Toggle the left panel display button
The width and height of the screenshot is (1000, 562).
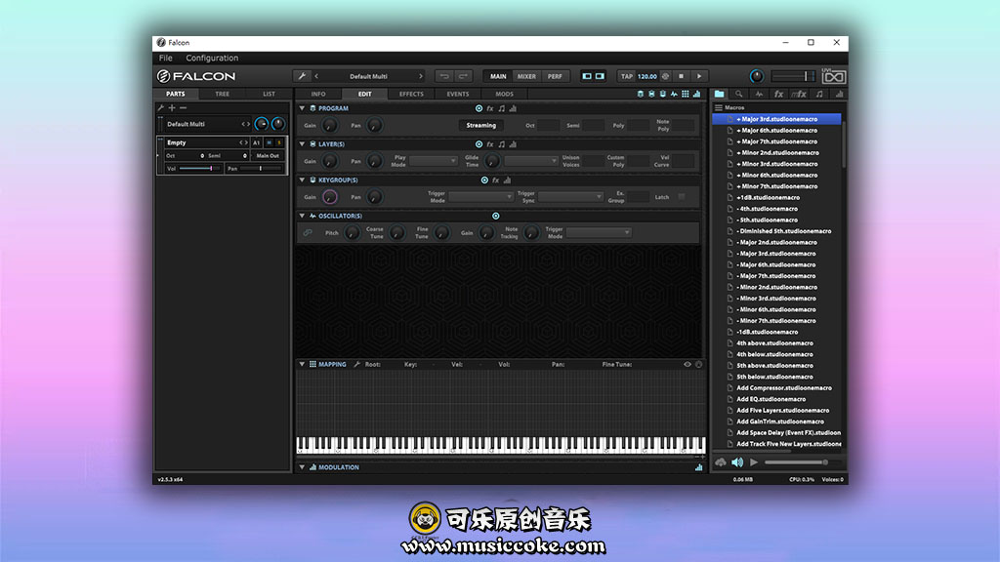coord(587,76)
